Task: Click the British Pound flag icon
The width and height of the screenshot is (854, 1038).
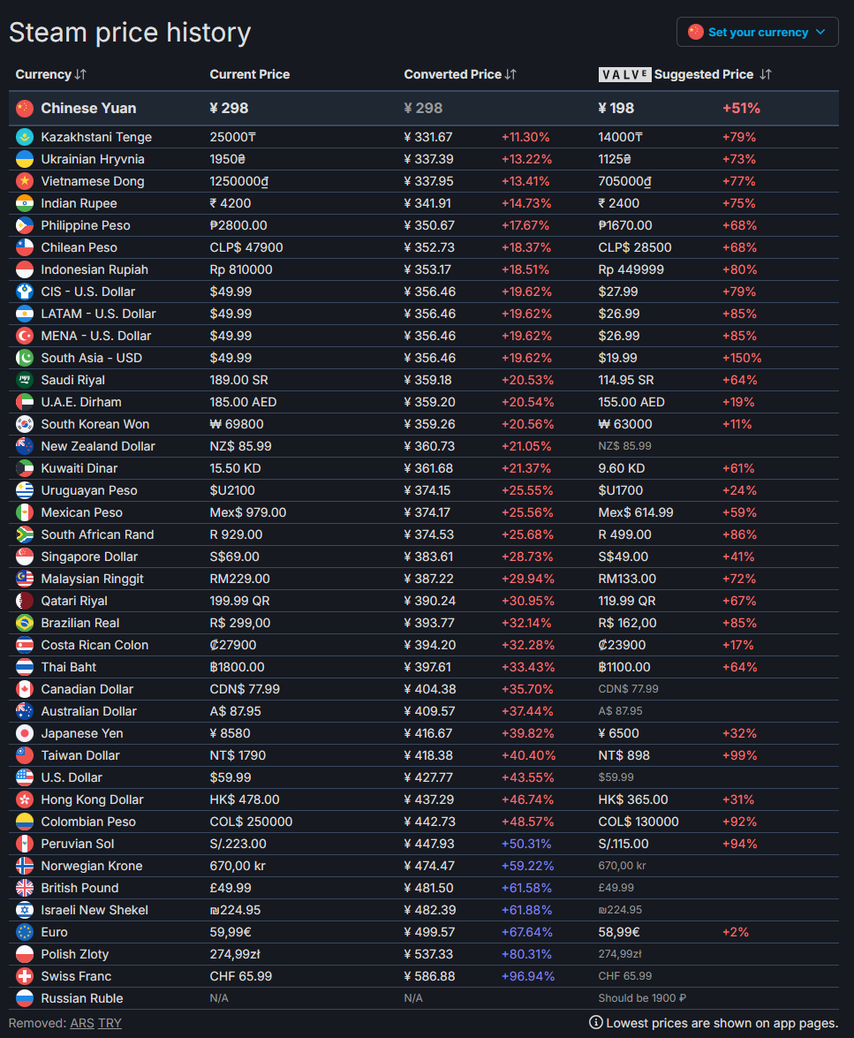Action: pyautogui.click(x=25, y=888)
